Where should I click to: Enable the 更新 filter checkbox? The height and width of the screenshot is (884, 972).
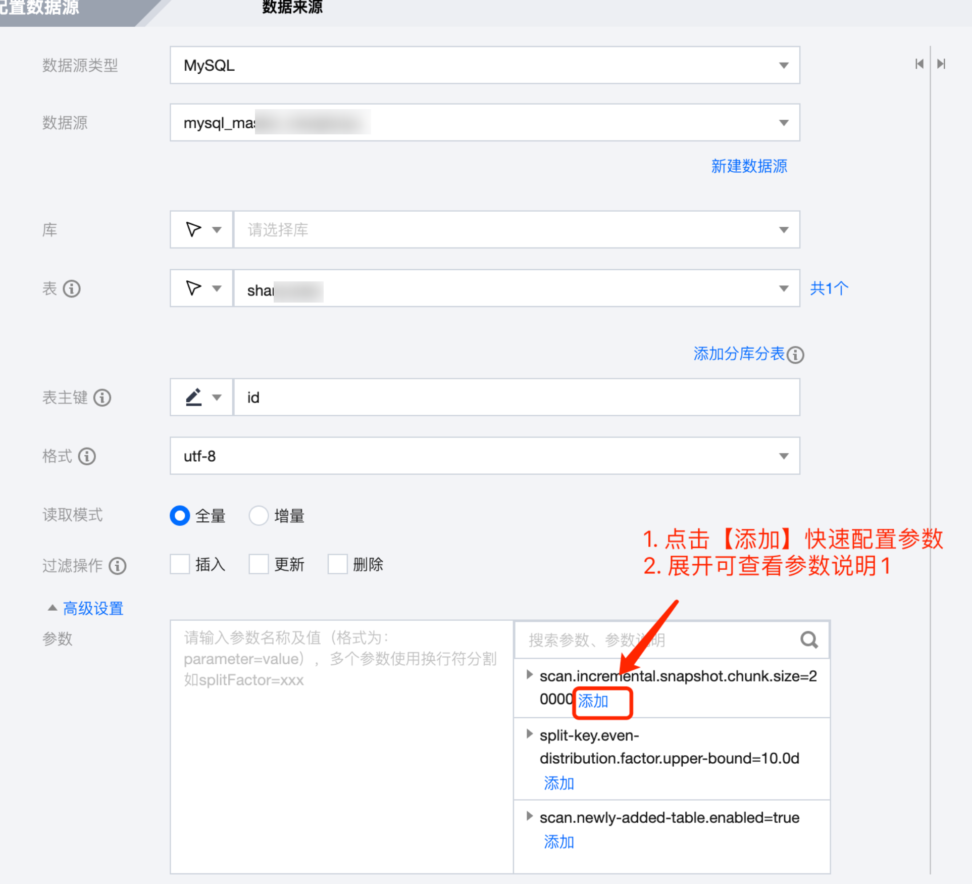pyautogui.click(x=259, y=564)
